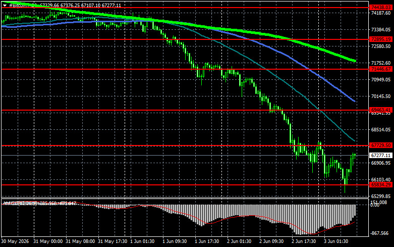Click the 65299.85 price scale value

381,196
